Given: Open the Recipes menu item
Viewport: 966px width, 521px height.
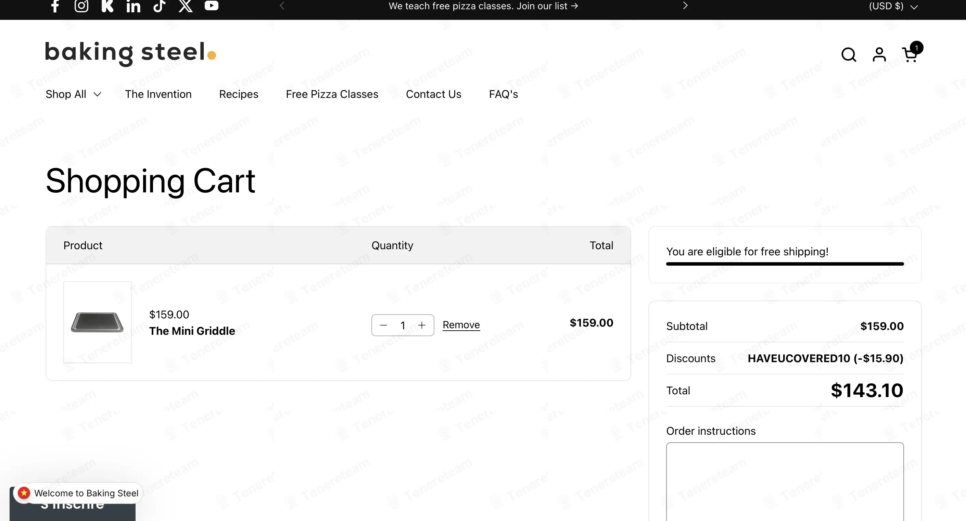Looking at the screenshot, I should pyautogui.click(x=239, y=94).
